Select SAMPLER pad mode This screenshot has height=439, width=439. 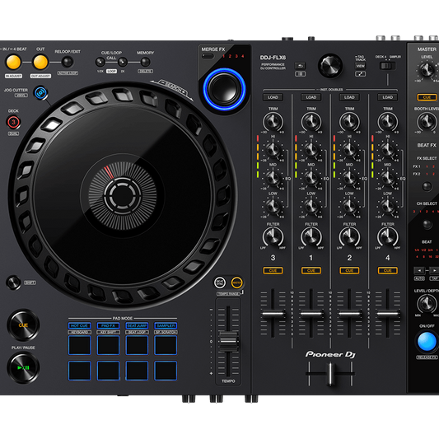[166, 325]
